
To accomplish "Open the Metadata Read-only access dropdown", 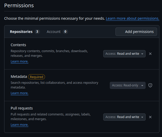I will pos(127,85).
